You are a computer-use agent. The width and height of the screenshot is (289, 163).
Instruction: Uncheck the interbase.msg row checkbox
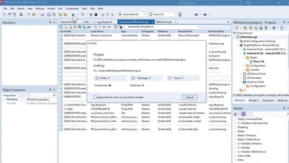pyautogui.click(x=61, y=43)
